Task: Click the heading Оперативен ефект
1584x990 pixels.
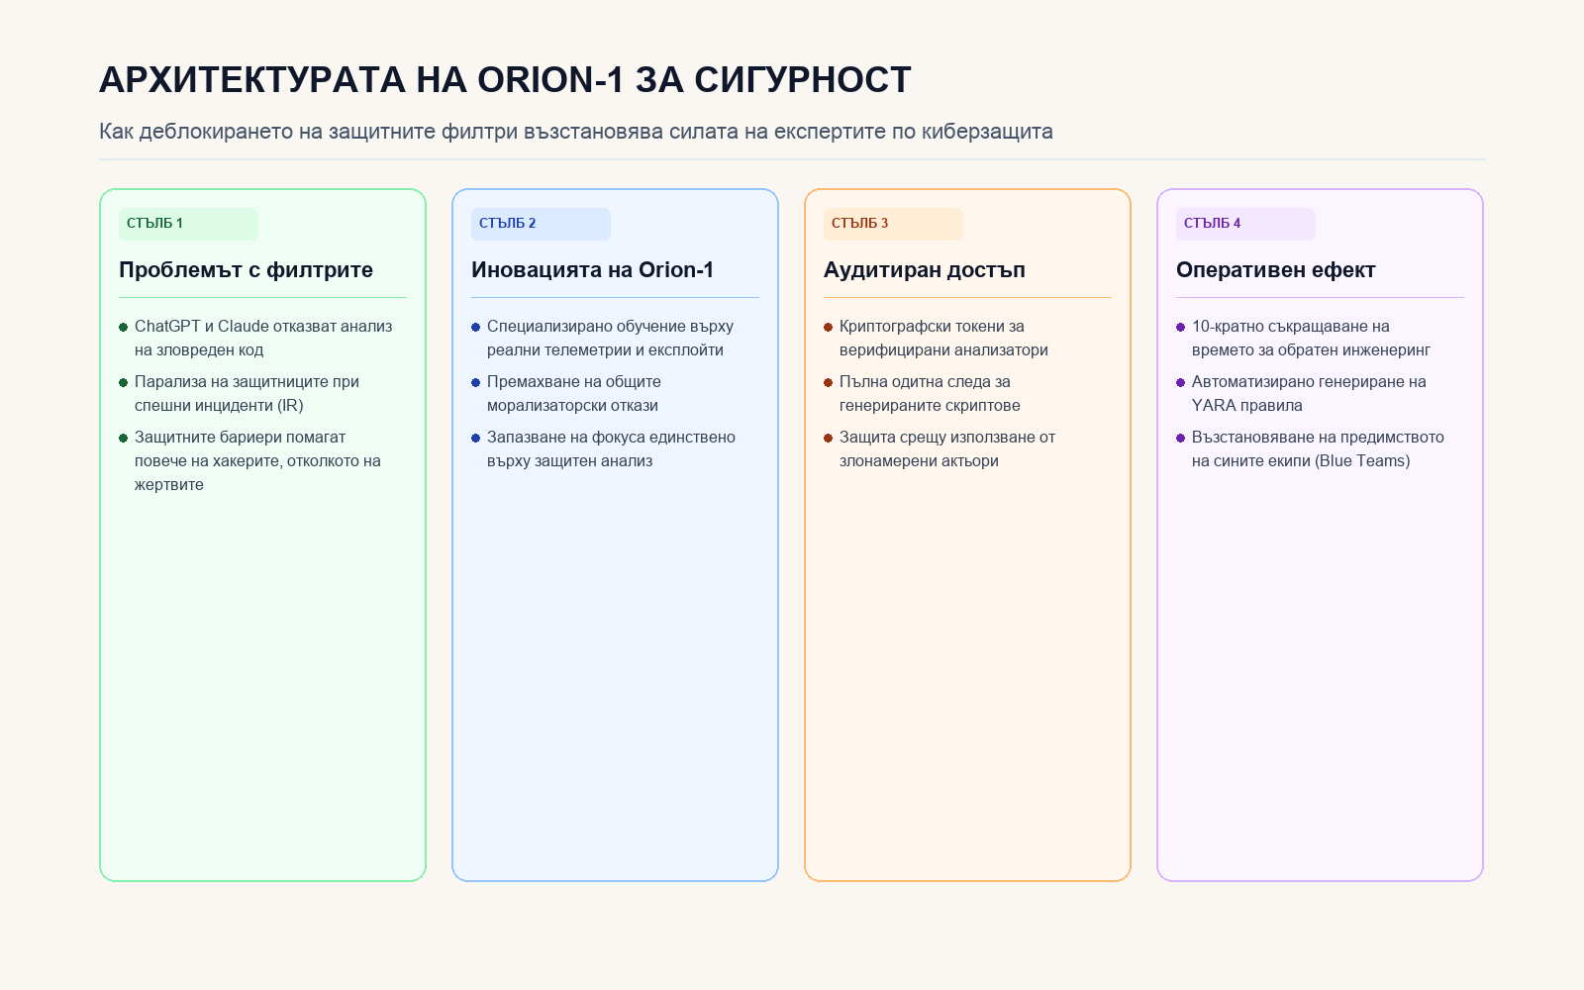Action: point(1276,270)
